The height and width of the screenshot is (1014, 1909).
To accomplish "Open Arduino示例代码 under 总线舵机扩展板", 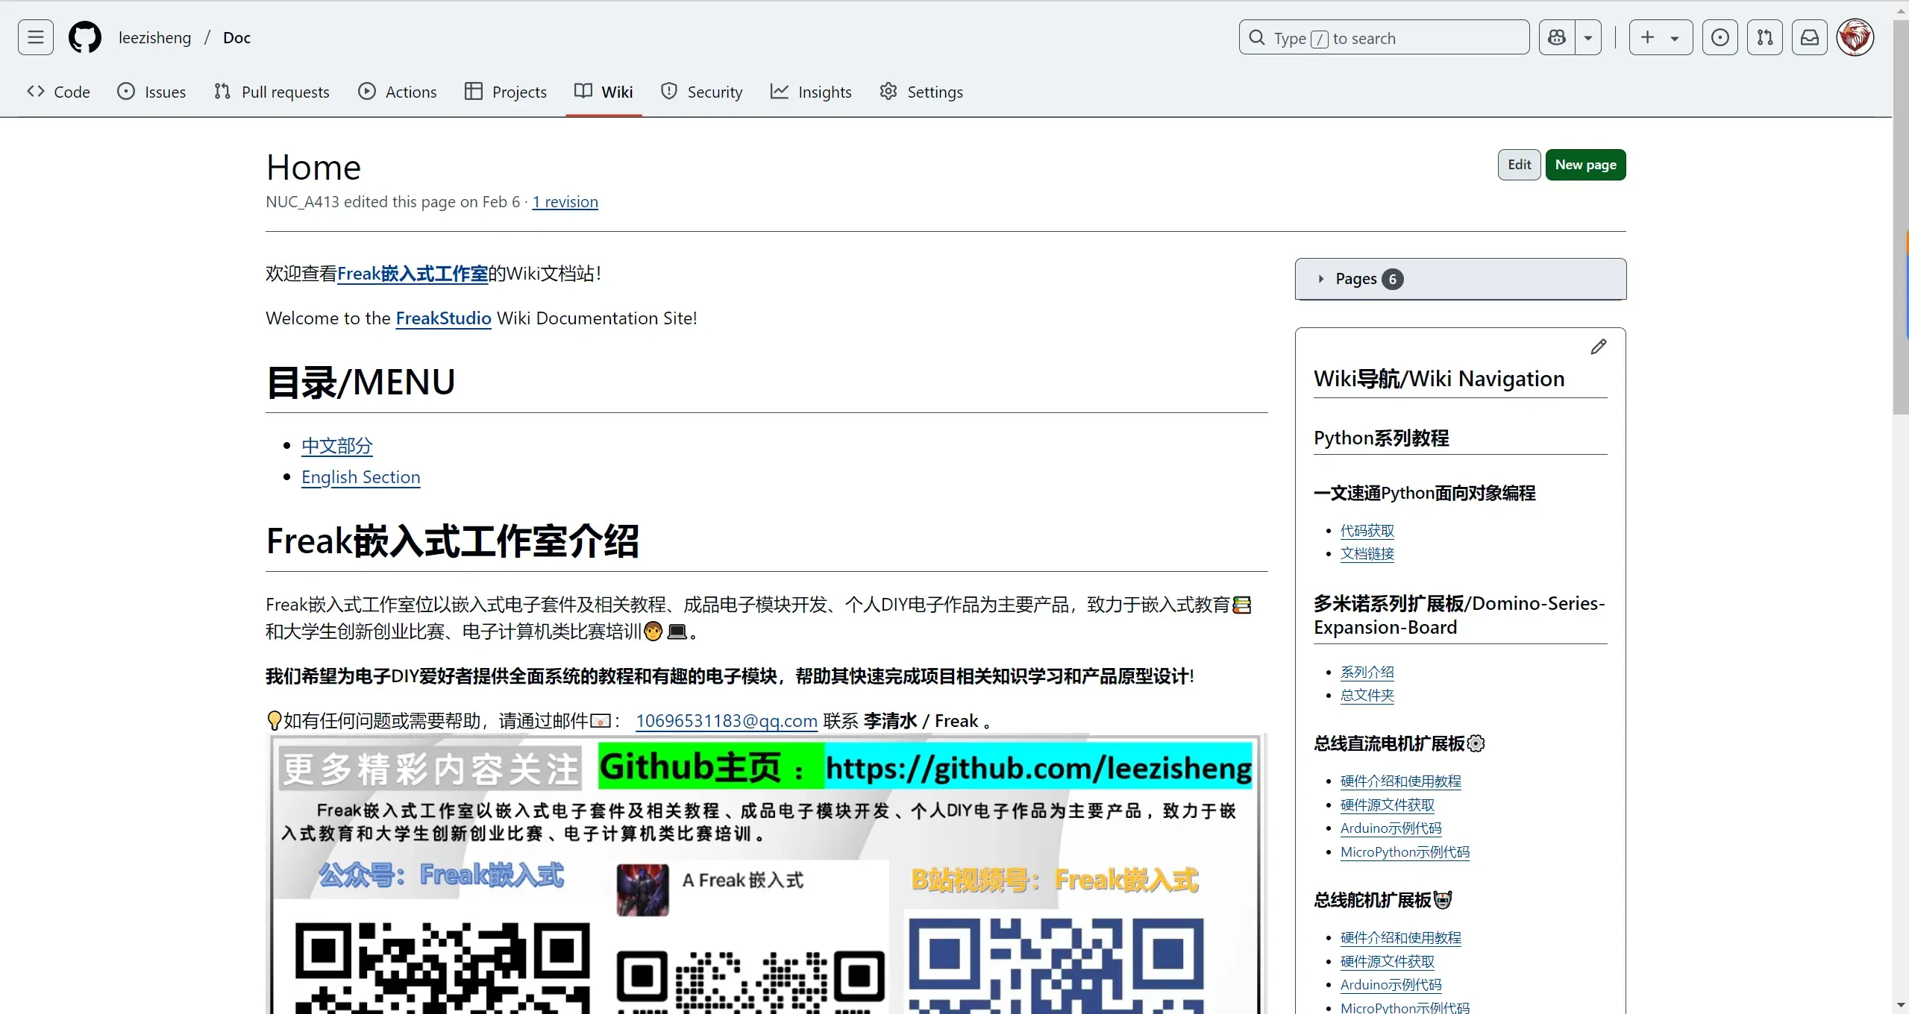I will coord(1391,985).
